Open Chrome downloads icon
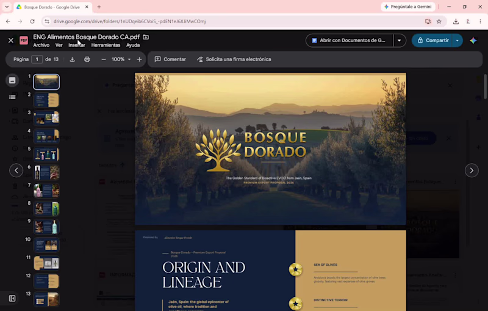Screen dimensions: 488x311 [456, 21]
